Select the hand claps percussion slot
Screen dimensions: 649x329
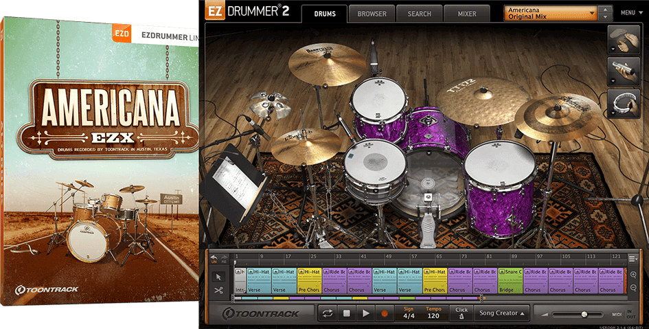624,40
